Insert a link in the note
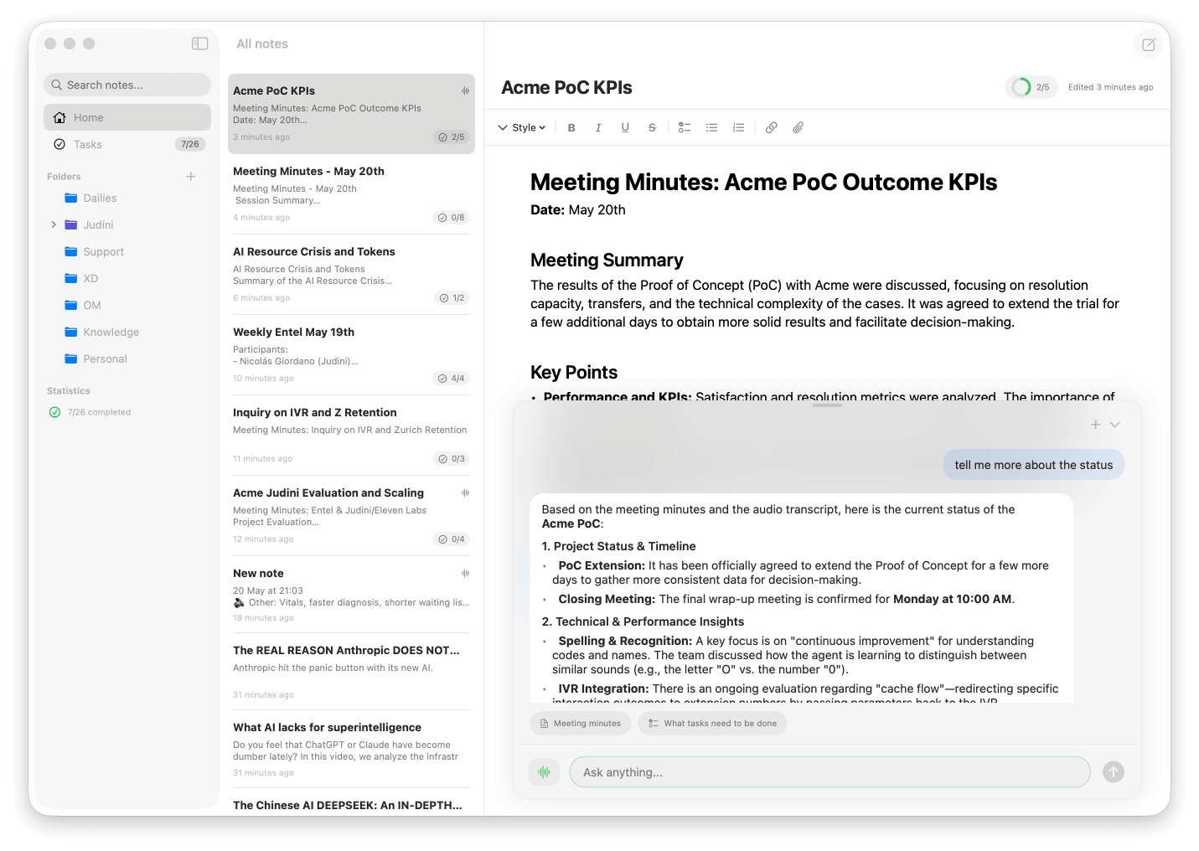The image size is (1199, 851). click(772, 128)
